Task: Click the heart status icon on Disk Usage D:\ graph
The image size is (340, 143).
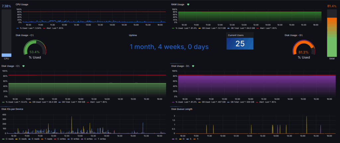Action: coord(193,66)
